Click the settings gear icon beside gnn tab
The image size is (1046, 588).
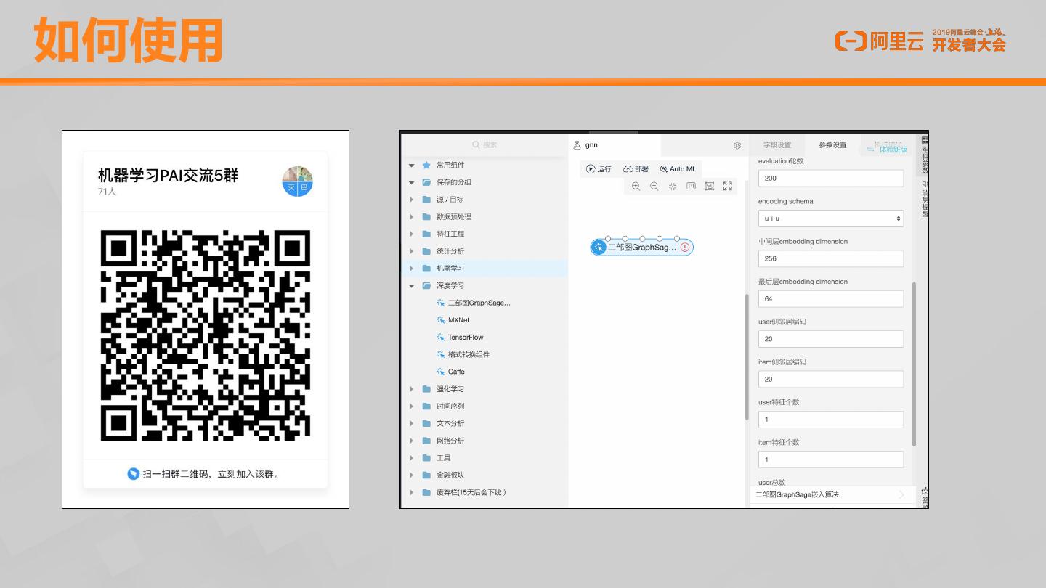point(737,145)
